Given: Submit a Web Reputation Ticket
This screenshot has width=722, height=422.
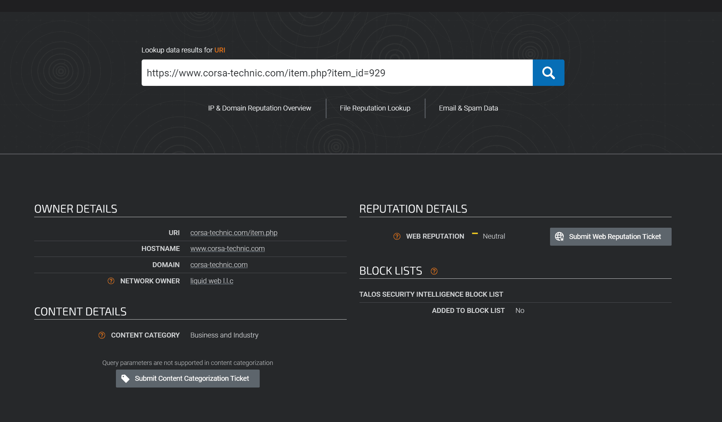Looking at the screenshot, I should [611, 237].
